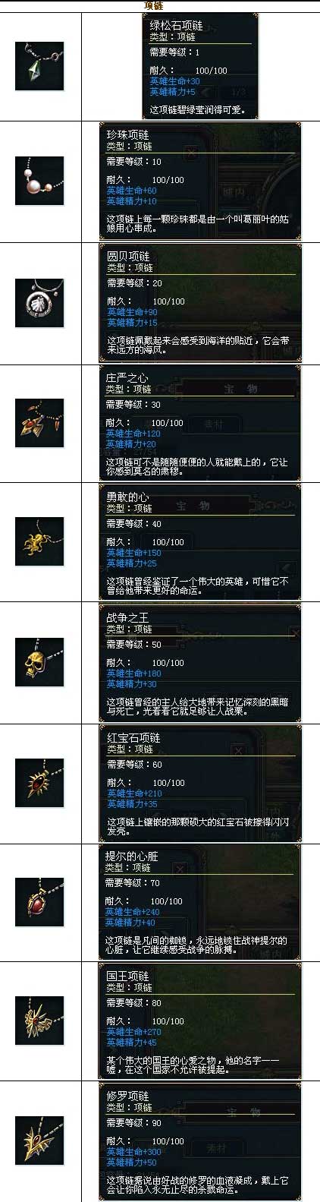This screenshot has height=1202, width=320.
Task: Open the 项链 header at top
Action: tap(154, 5)
